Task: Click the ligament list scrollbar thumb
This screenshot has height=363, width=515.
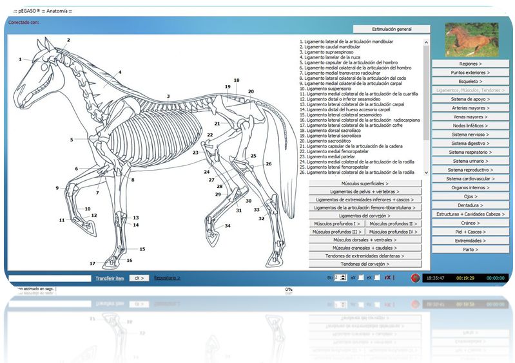Action: [x=426, y=93]
